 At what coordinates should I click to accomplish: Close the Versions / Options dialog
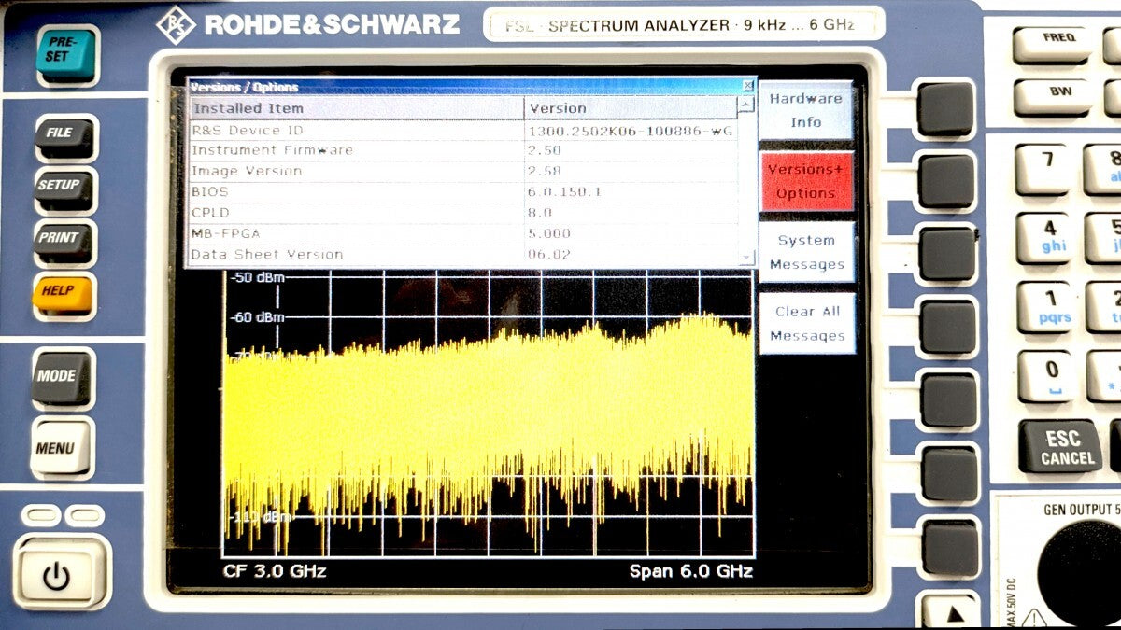(747, 86)
